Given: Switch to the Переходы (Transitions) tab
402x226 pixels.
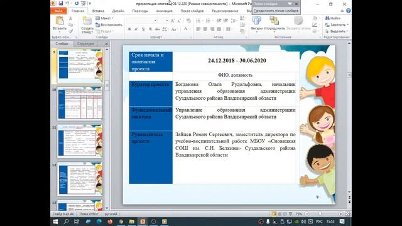Looking at the screenshot, I should coord(140,11).
